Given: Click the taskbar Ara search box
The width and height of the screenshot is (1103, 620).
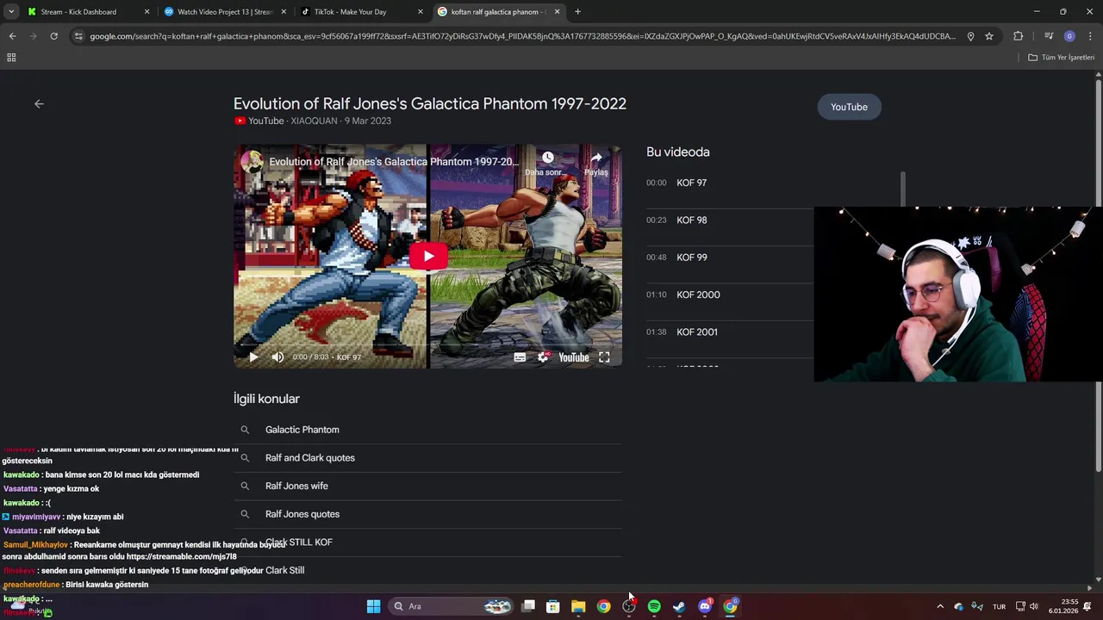Looking at the screenshot, I should click(x=452, y=606).
